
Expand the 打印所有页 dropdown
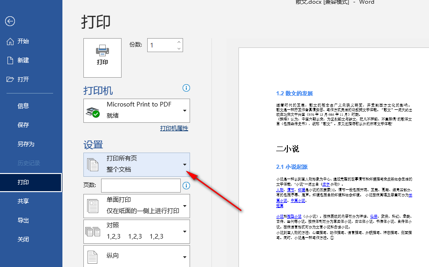pos(136,165)
